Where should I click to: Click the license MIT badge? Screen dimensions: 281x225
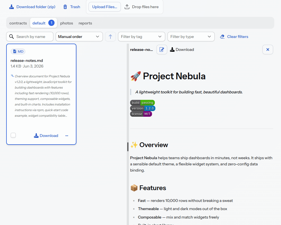click(x=141, y=114)
